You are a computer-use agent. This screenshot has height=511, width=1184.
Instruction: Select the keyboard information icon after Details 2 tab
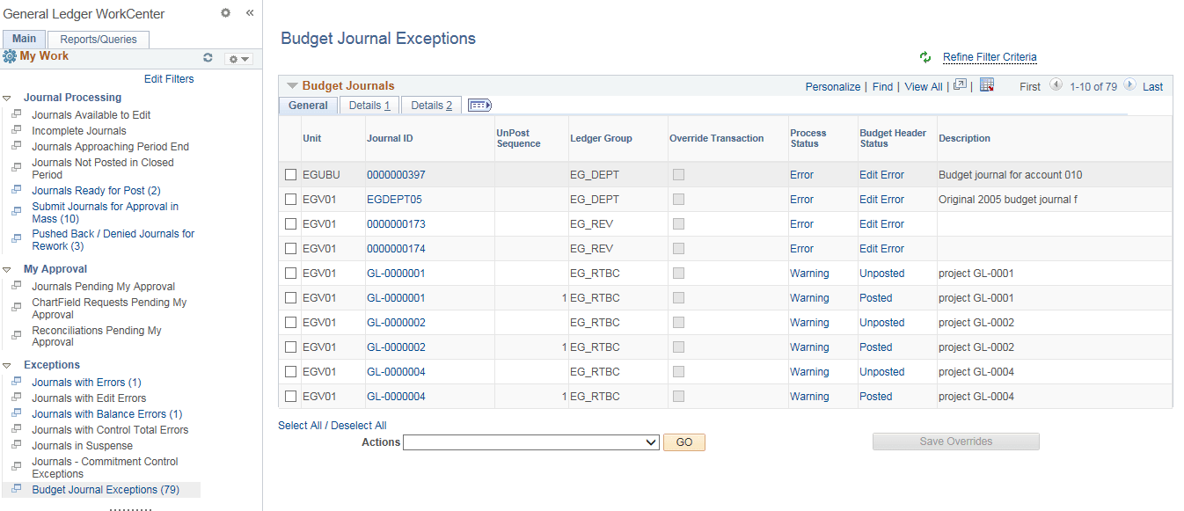[479, 104]
